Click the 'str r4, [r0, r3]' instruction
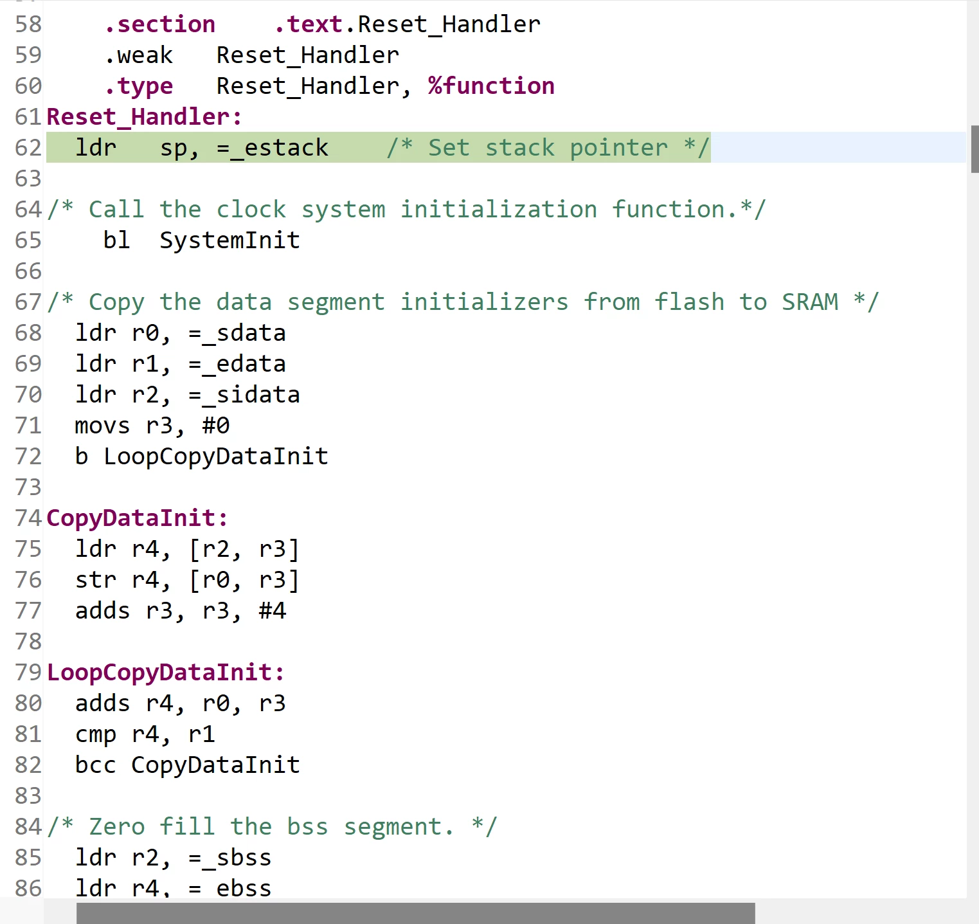979x924 pixels. point(188,579)
